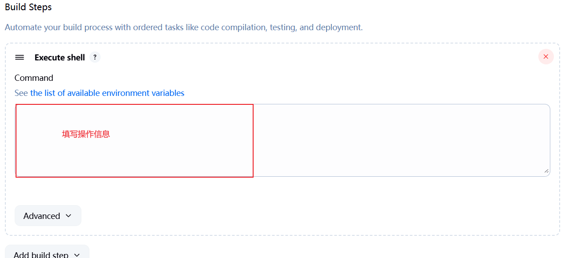
Task: Click the Command field label
Action: pos(34,78)
